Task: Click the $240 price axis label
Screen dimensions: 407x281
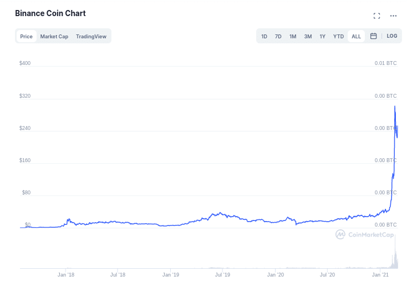Action: [25, 128]
